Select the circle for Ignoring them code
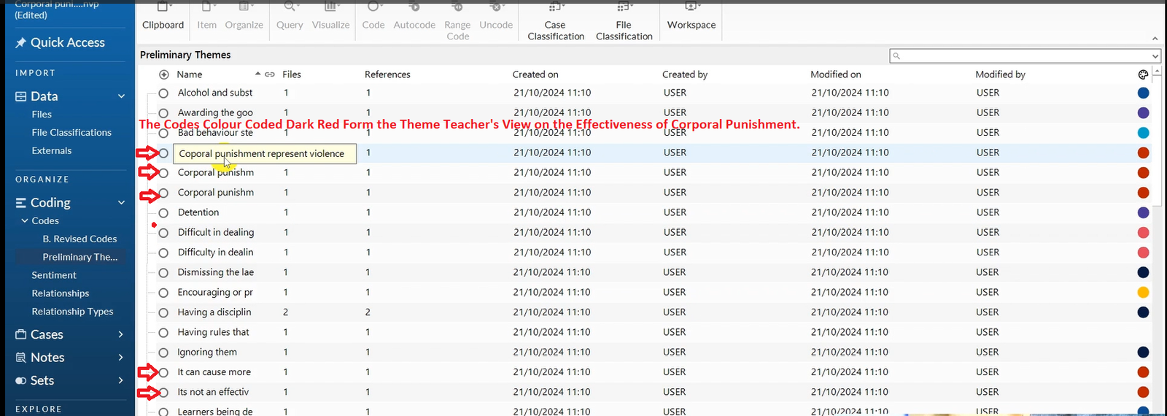Image resolution: width=1167 pixels, height=416 pixels. click(163, 353)
